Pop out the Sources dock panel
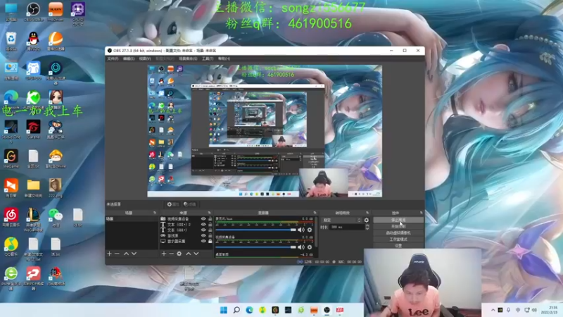 pos(209,213)
